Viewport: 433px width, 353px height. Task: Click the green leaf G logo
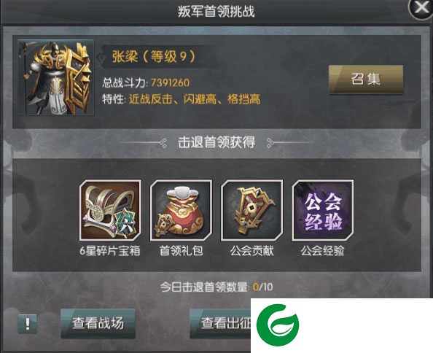point(278,325)
